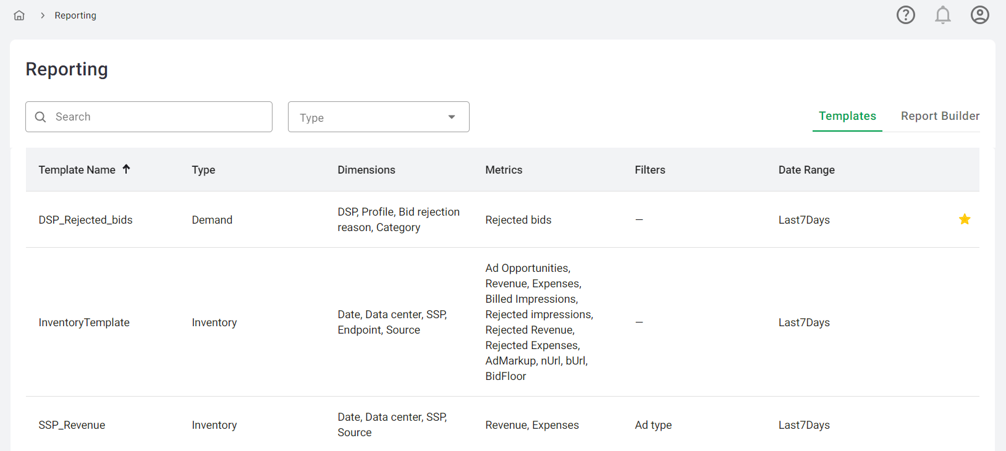
Task: Click the Dimensions column header
Action: pos(366,170)
